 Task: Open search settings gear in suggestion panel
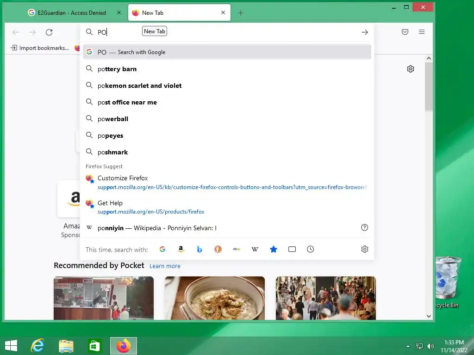coord(365,249)
